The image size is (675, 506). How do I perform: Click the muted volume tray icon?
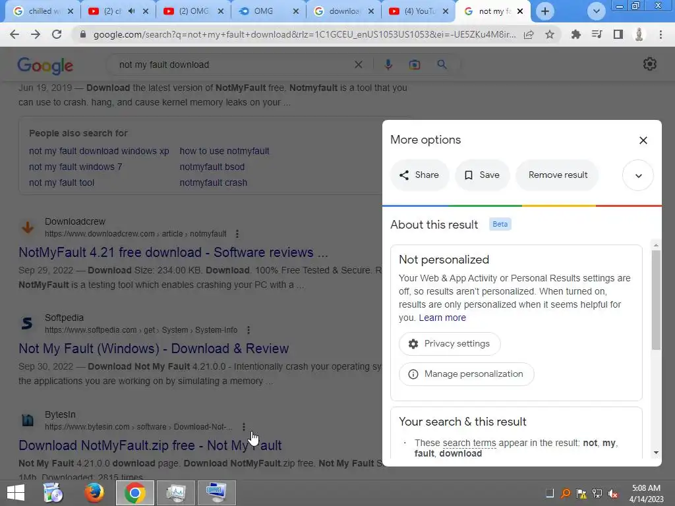[x=613, y=493]
